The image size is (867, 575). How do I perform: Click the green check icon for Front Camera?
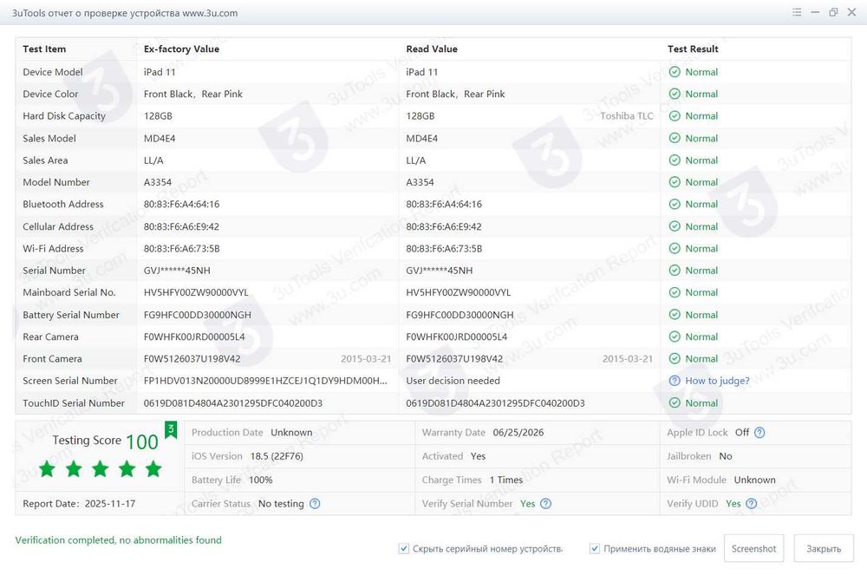point(675,359)
